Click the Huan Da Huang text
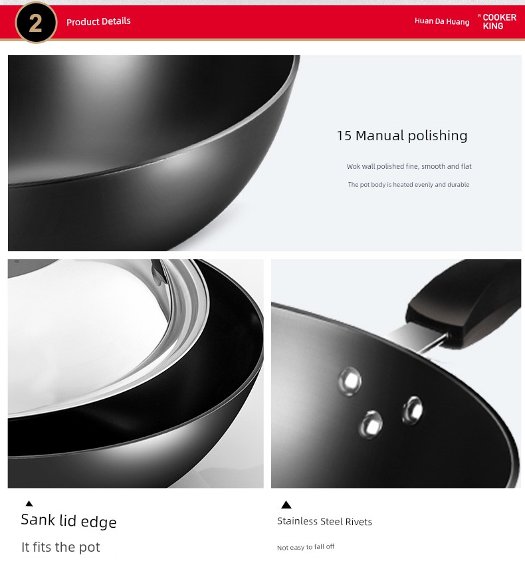525x569 pixels. pyautogui.click(x=442, y=21)
